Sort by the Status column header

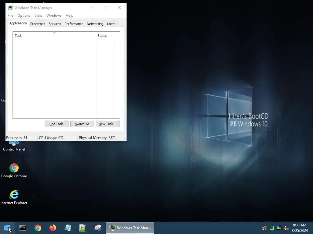(105, 36)
